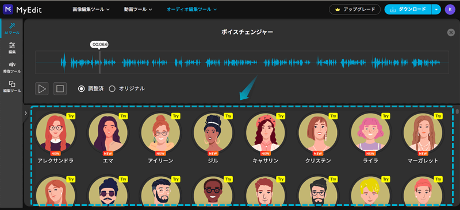This screenshot has width=460, height=210.
Task: Open the download options dropdown arrow
Action: tap(436, 9)
